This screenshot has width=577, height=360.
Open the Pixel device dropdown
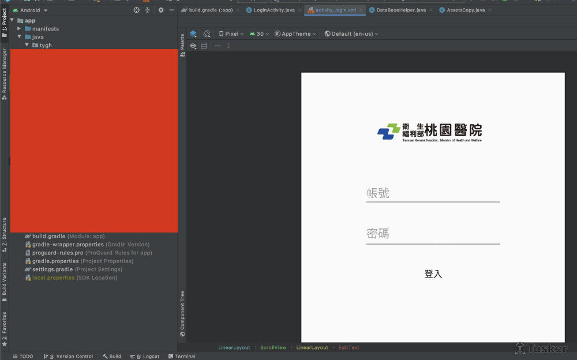[x=230, y=33]
